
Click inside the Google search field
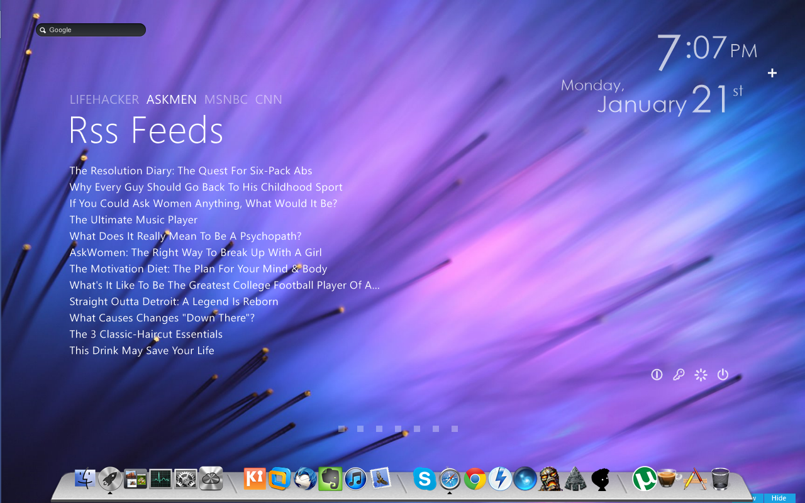[x=91, y=30]
